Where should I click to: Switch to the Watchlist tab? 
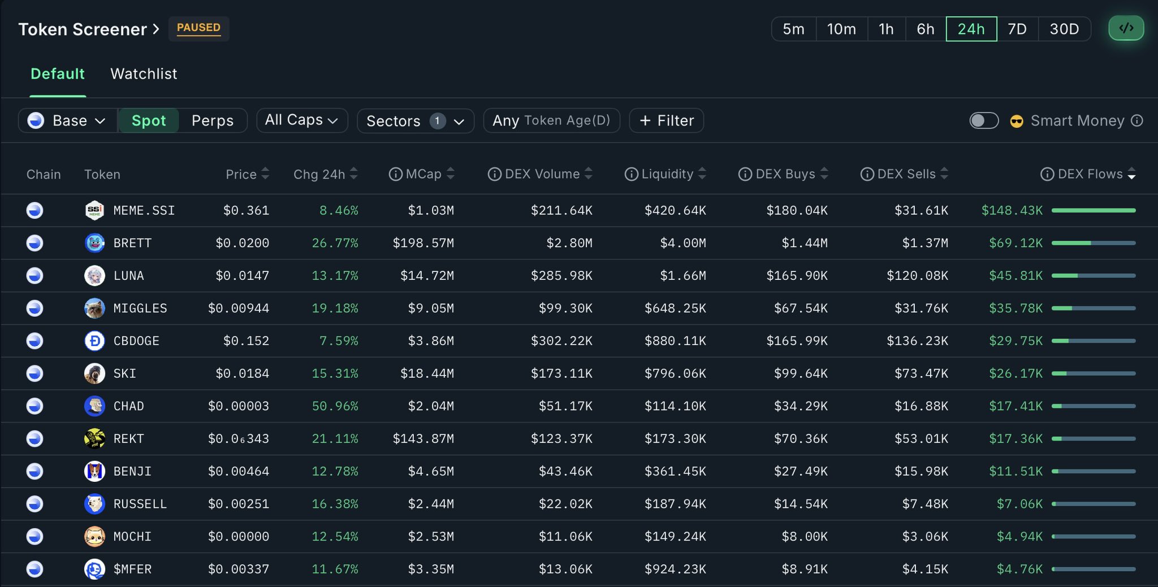pyautogui.click(x=144, y=74)
